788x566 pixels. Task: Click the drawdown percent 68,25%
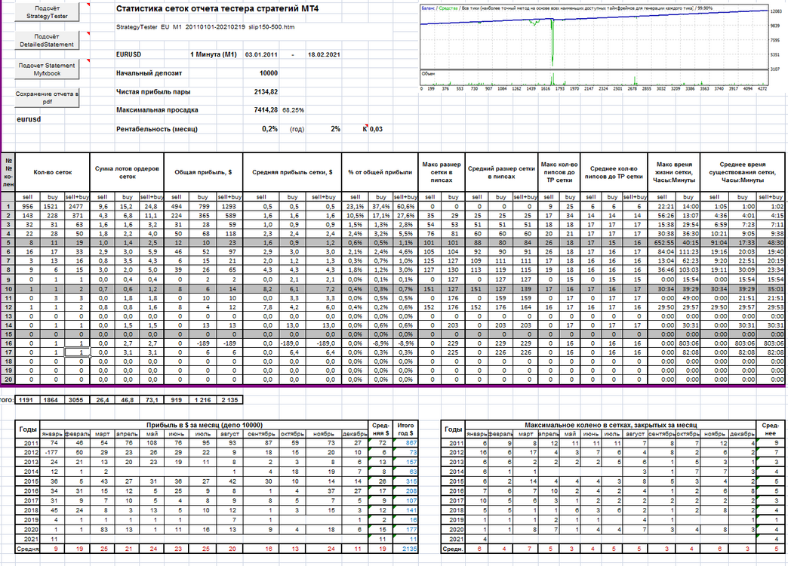[x=293, y=109]
